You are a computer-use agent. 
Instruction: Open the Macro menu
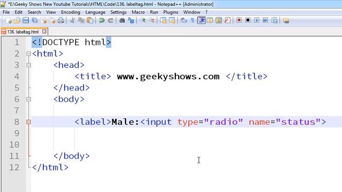138,12
